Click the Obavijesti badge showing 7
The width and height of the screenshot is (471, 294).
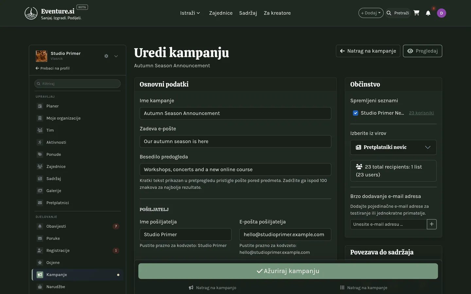(116, 226)
